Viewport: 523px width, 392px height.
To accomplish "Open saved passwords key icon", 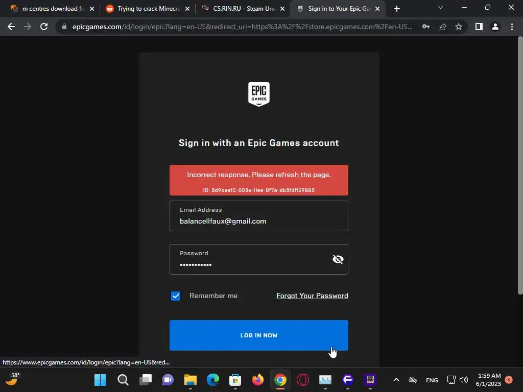I will point(426,27).
